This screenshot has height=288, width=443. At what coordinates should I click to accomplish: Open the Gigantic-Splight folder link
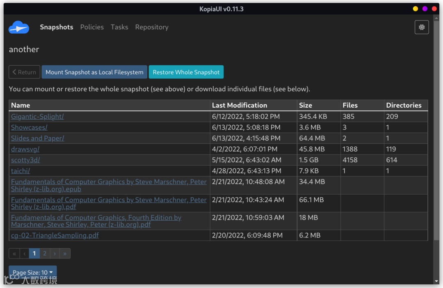pos(37,117)
